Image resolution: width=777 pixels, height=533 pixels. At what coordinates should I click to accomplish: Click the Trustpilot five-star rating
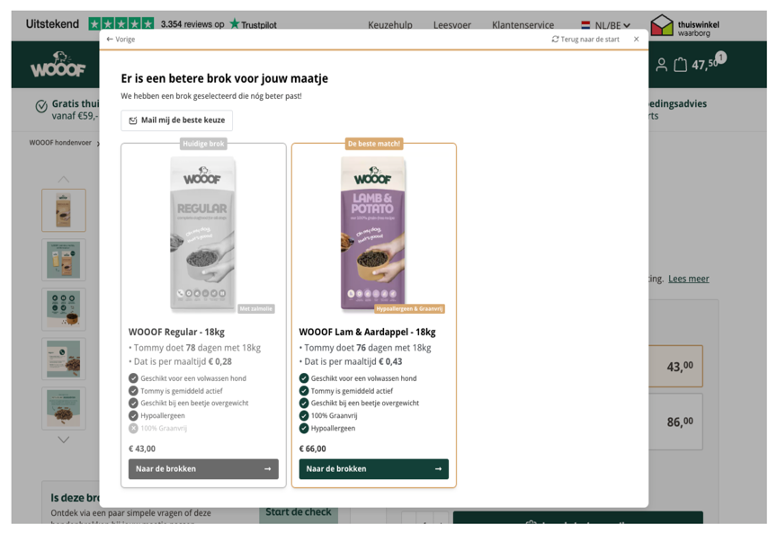[121, 23]
